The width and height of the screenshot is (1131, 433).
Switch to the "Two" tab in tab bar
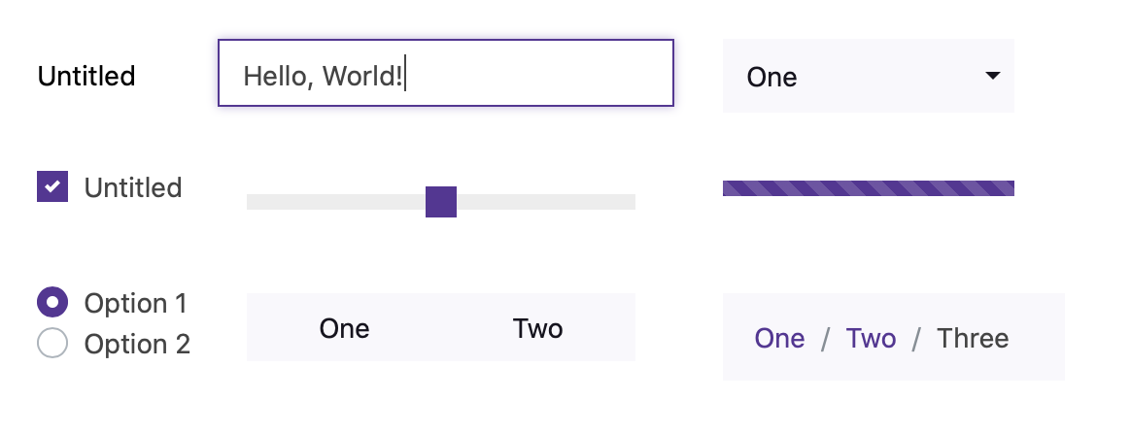537,328
